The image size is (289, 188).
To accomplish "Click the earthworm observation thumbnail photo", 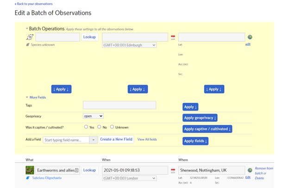I will click(x=30, y=170).
